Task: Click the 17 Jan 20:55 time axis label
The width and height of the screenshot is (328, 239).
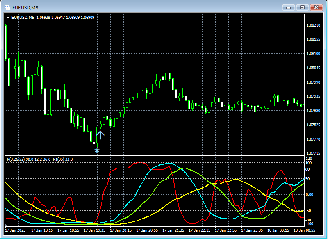Action: tap(147, 230)
